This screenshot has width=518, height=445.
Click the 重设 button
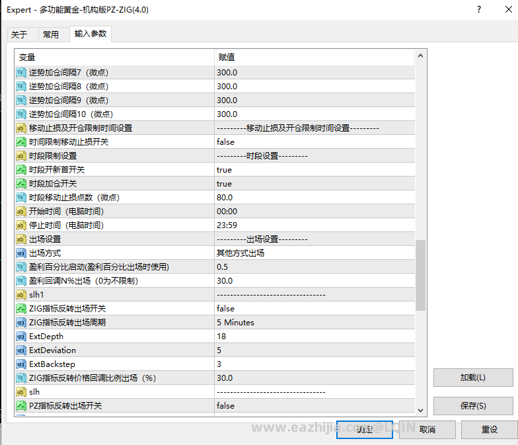[x=489, y=430]
